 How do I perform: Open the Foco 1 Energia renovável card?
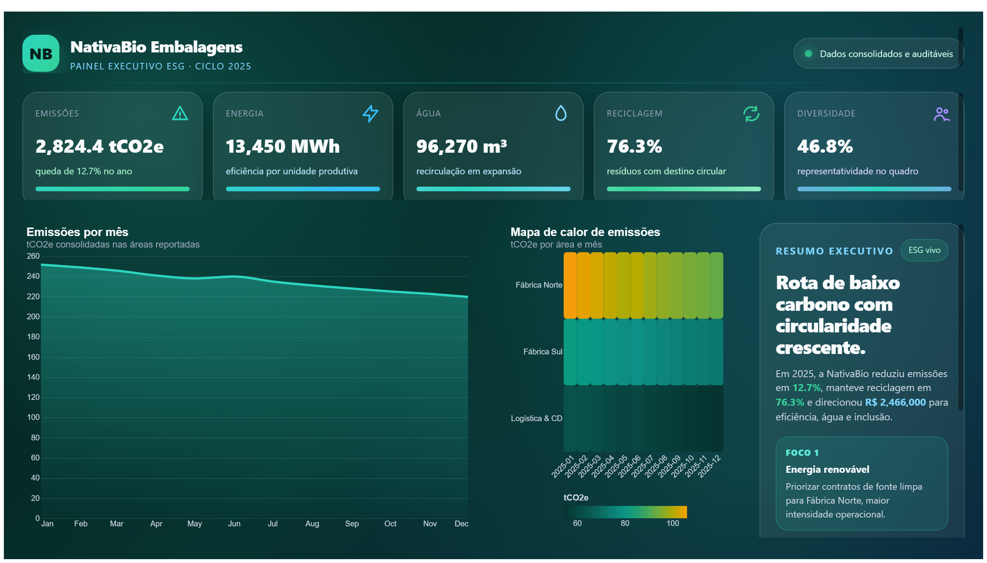pos(861,483)
